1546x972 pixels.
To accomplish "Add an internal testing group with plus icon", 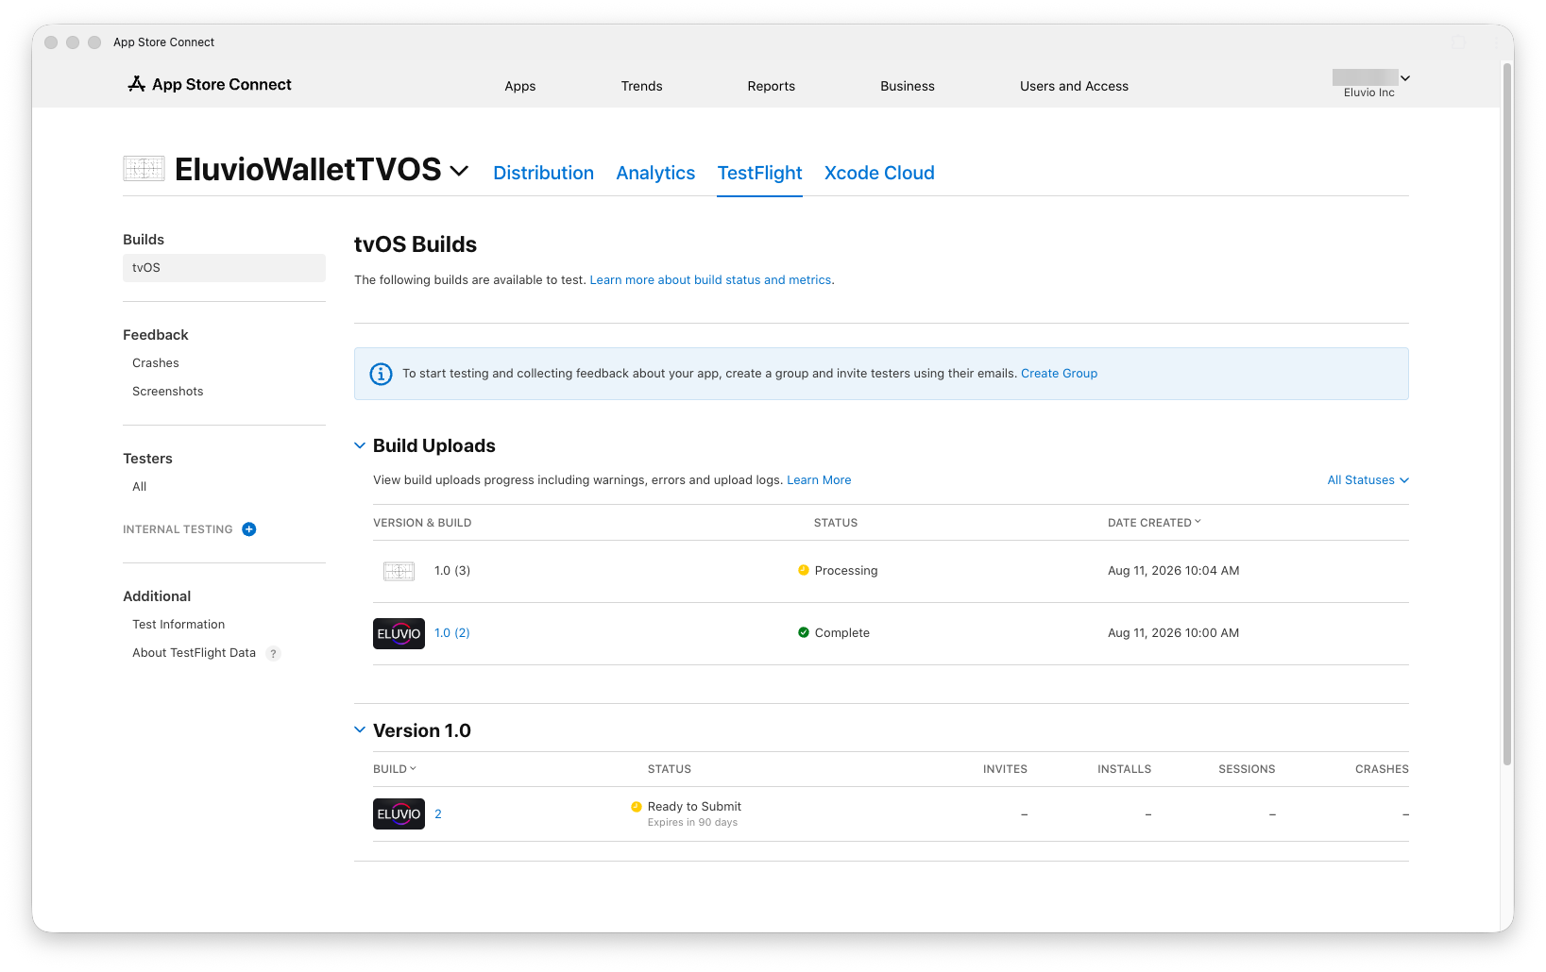I will [249, 529].
